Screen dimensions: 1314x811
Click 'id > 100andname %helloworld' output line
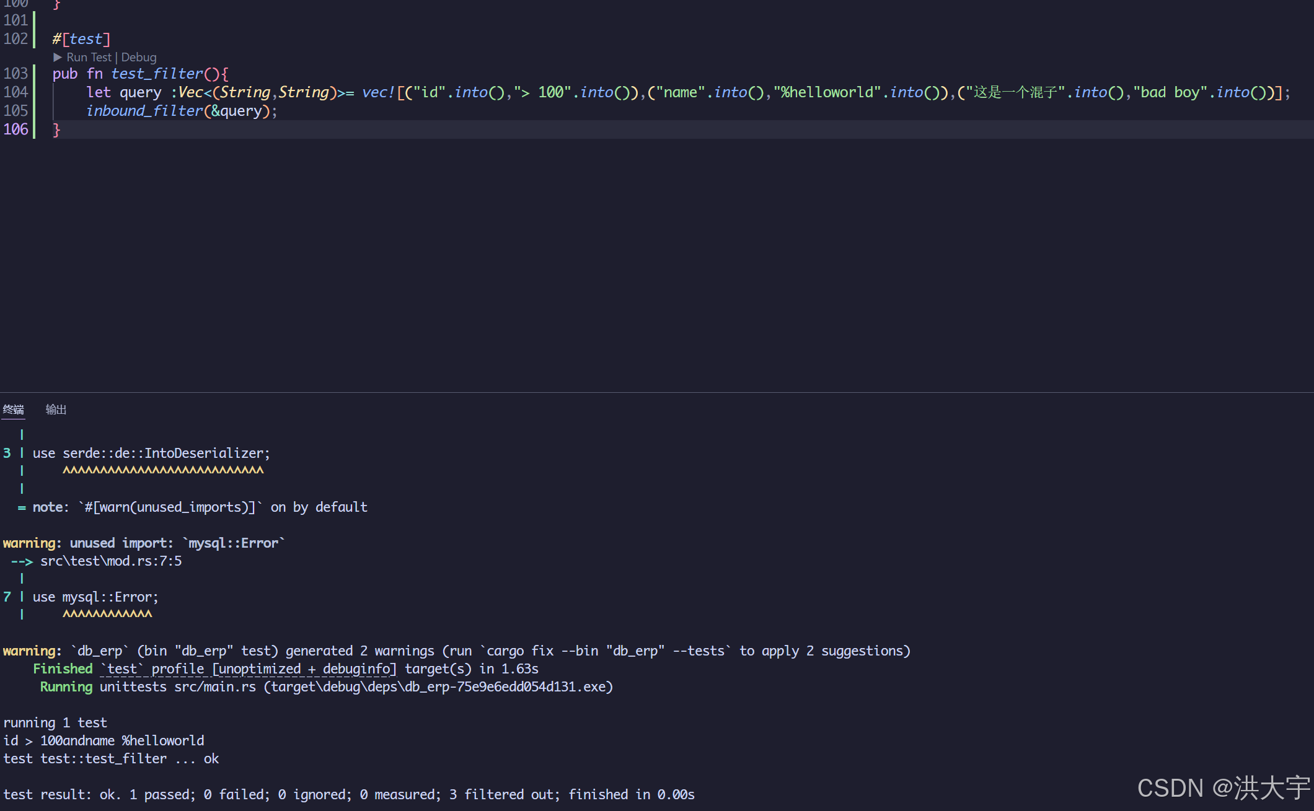[x=104, y=741]
